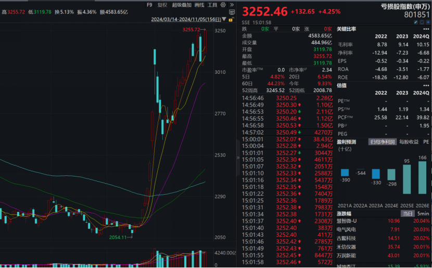The height and width of the screenshot is (268, 432).
Task: Click the 52周高 value 3245.52
Action: coord(275,91)
